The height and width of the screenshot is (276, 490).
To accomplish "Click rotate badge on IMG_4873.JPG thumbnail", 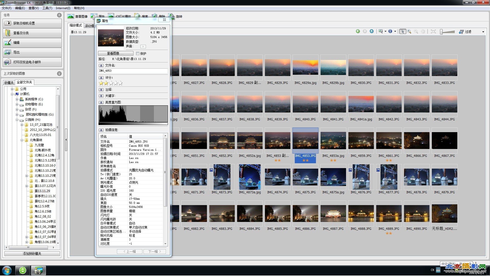I will coord(211,170).
